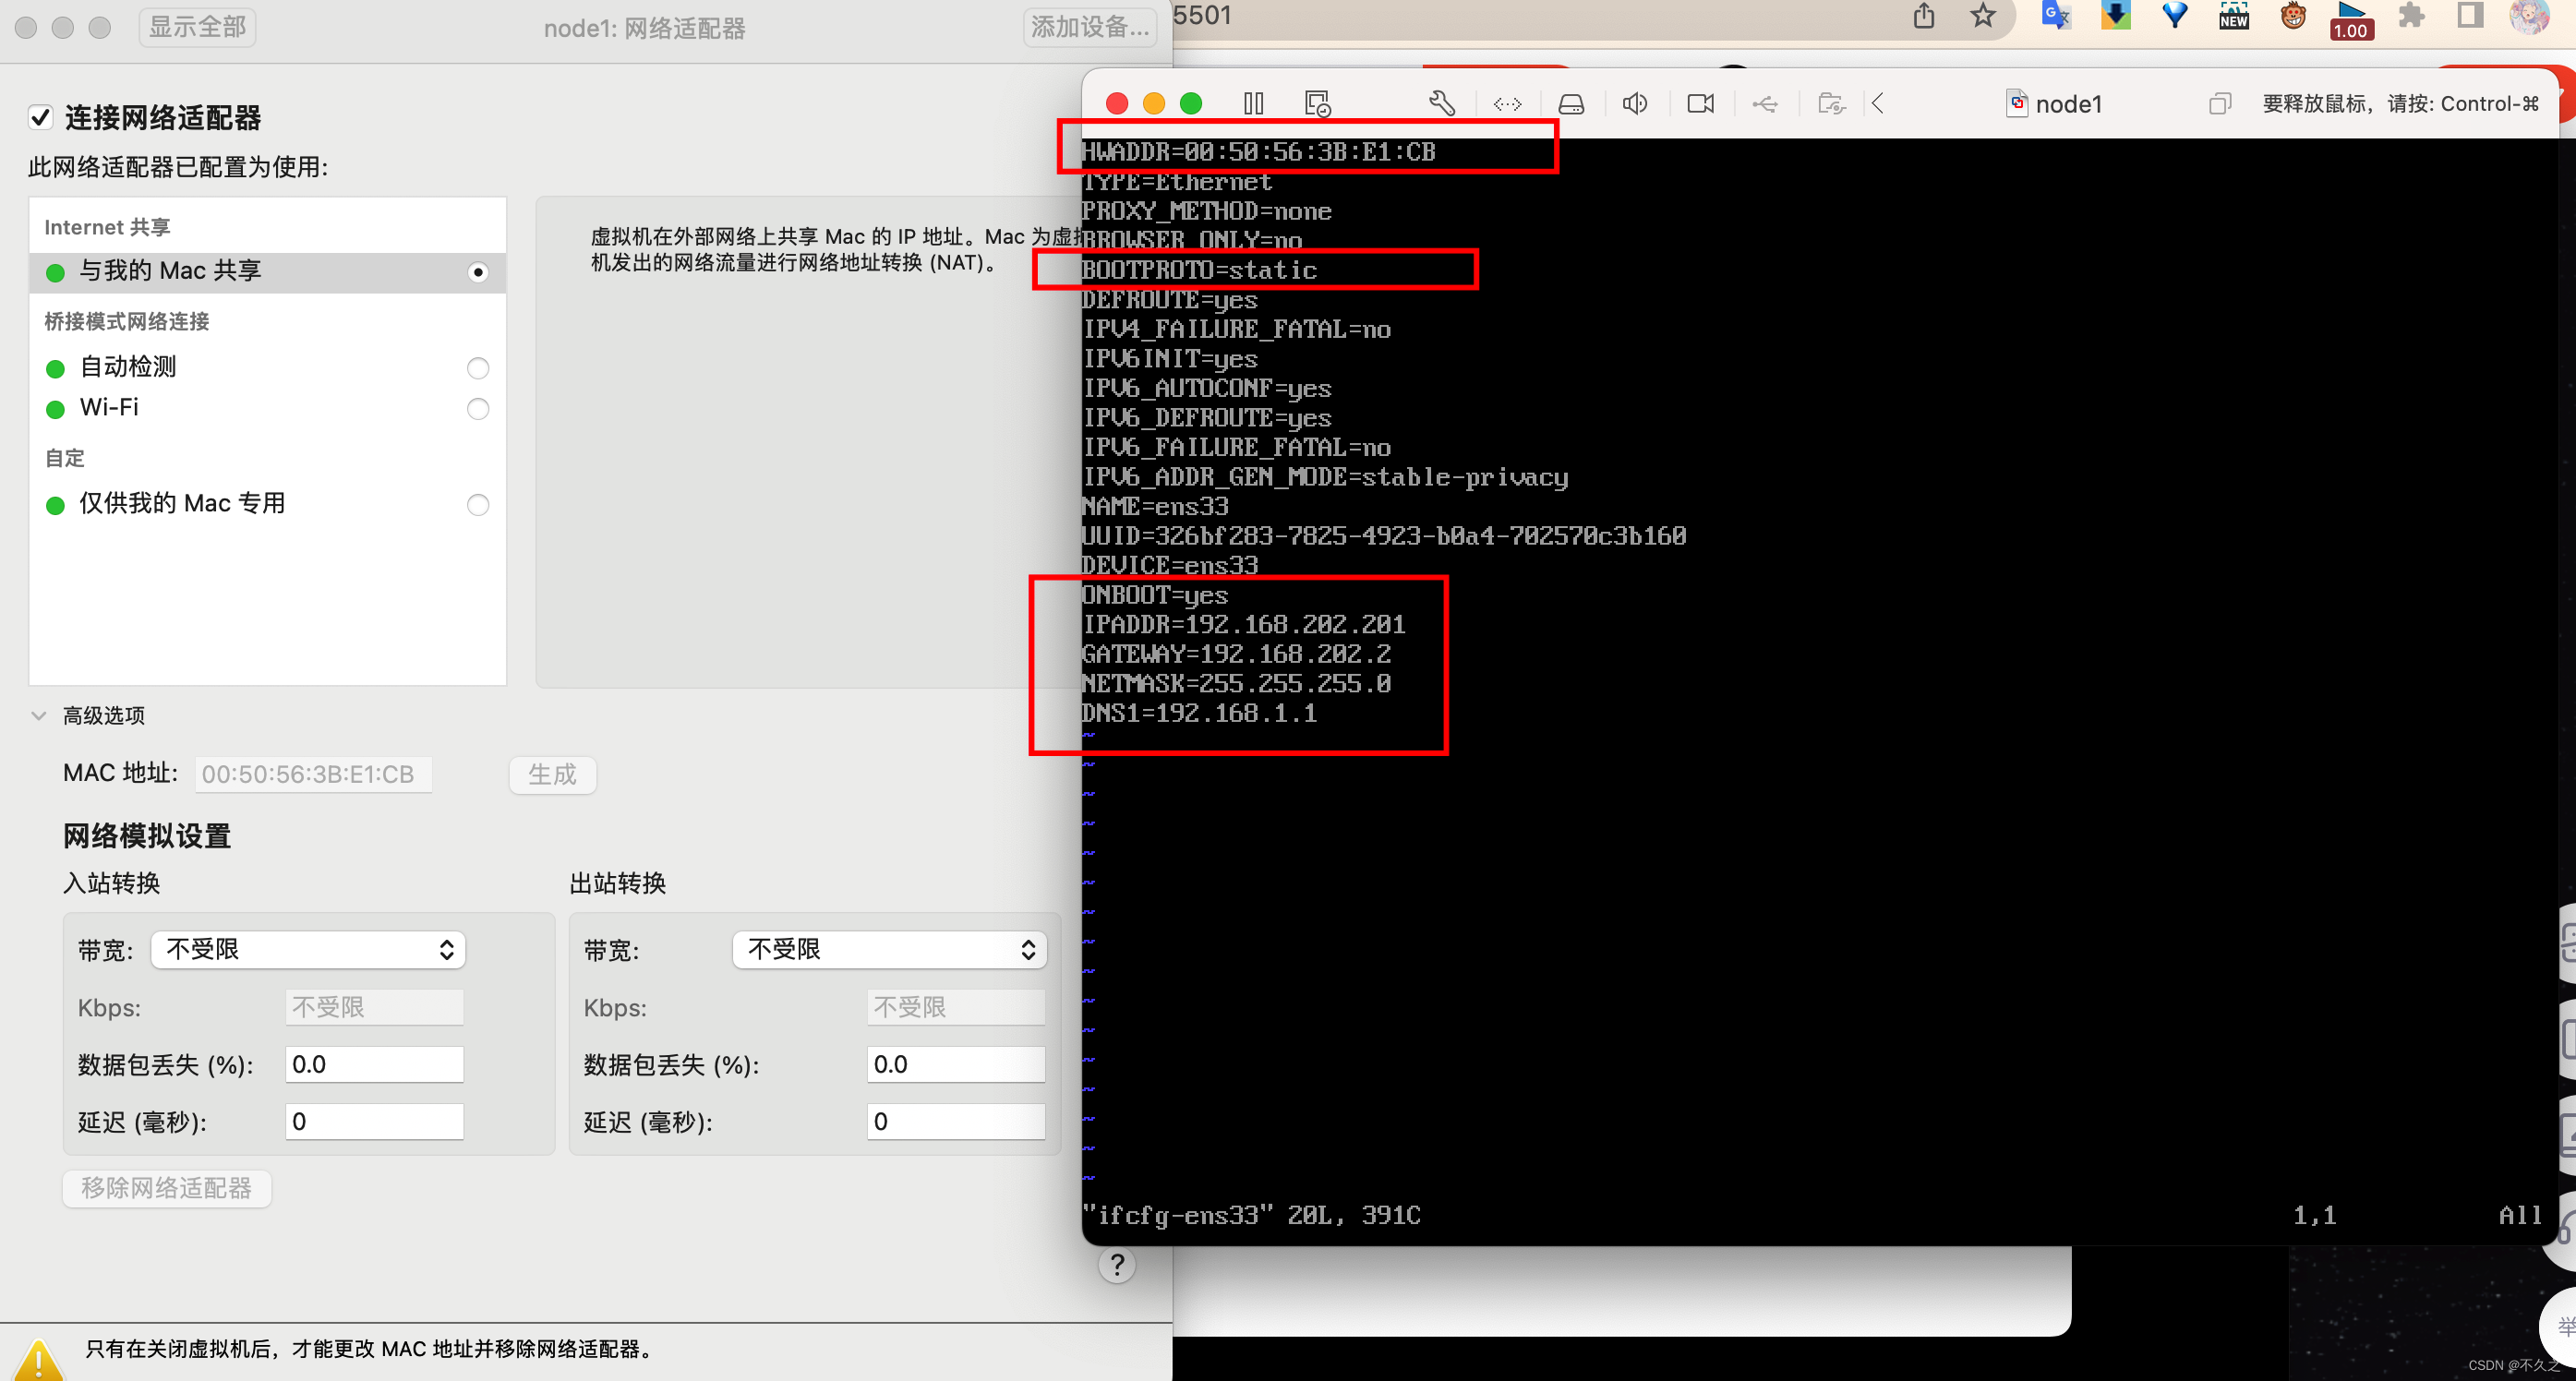Open help with the question mark button
Image resolution: width=2576 pixels, height=1381 pixels.
click(1116, 1265)
